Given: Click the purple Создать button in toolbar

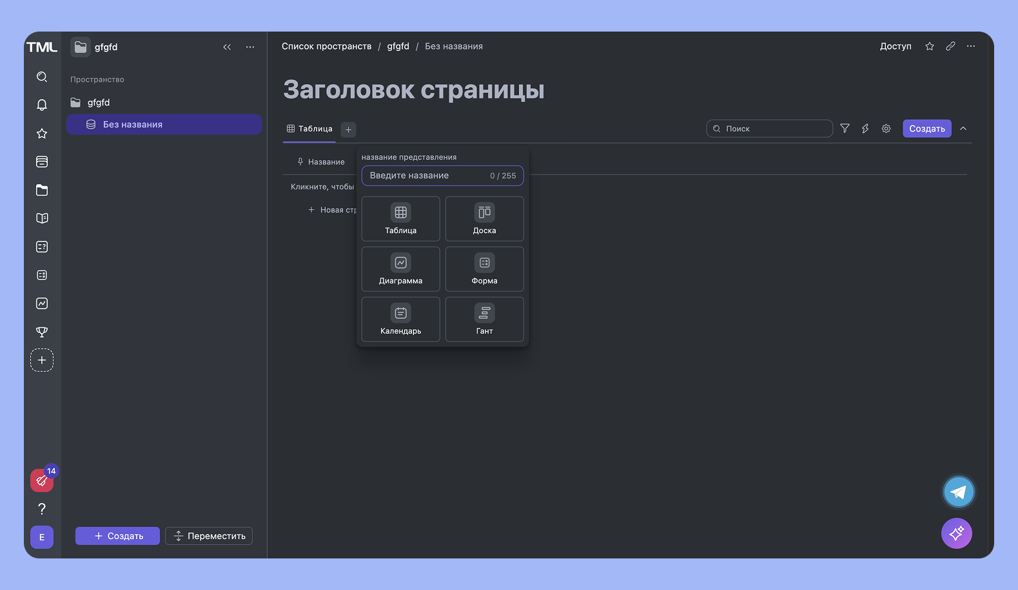Looking at the screenshot, I should [927, 129].
